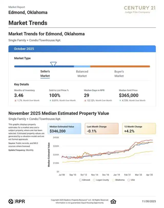This screenshot has height=208, width=164.
Task: Click the Median Days in RPR down arrow
Action: 85,100
